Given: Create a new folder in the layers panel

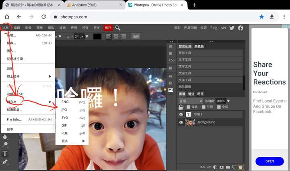Looking at the screenshot, I should [x=228, y=167].
